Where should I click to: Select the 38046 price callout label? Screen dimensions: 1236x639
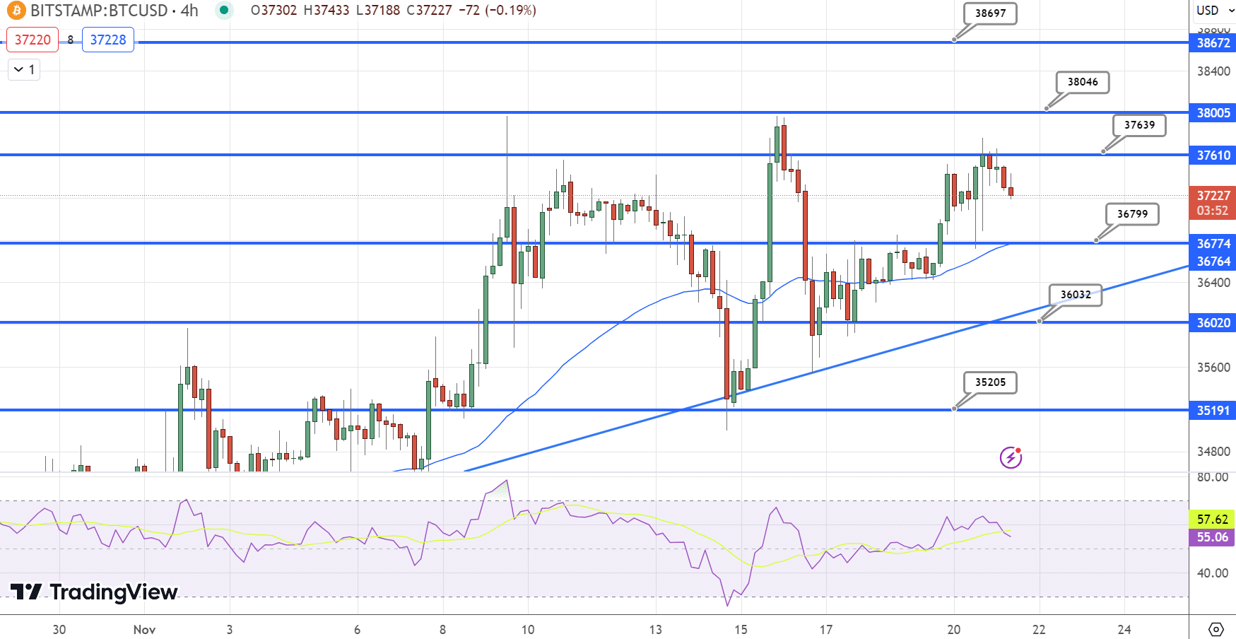[x=1083, y=82]
